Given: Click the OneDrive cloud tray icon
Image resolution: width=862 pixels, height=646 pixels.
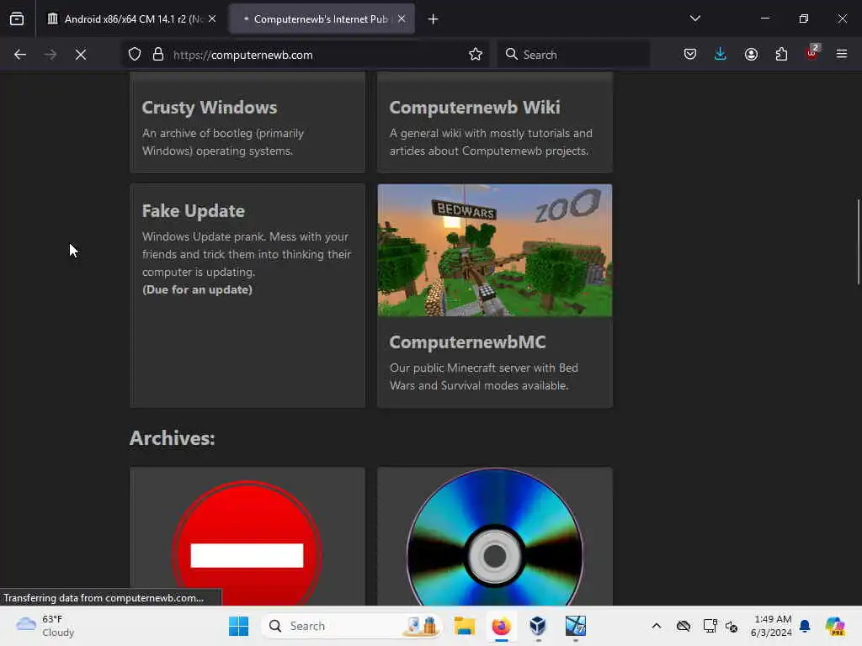Looking at the screenshot, I should pos(684,626).
